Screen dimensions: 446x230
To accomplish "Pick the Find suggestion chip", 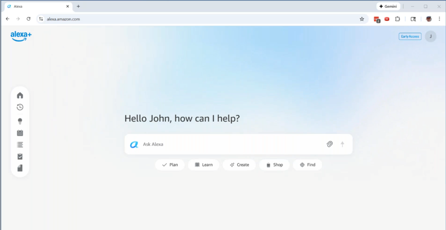I will coord(307,165).
